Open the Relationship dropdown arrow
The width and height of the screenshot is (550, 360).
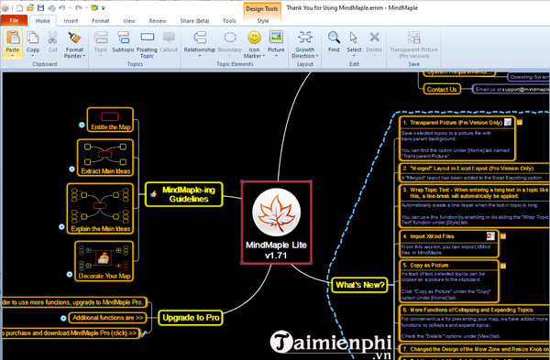point(200,56)
